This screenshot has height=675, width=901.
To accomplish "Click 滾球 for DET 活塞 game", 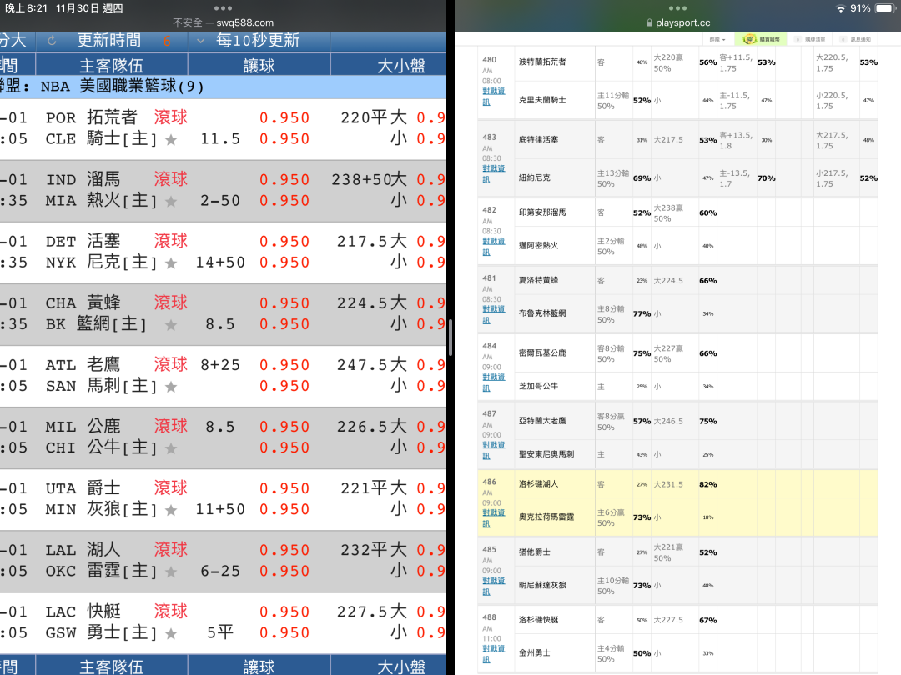I will 171,241.
